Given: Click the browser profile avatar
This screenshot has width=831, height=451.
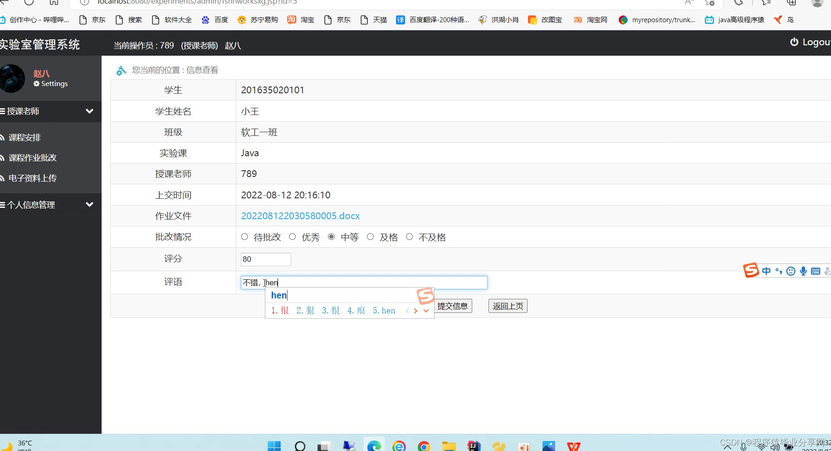Looking at the screenshot, I should click(817, 2).
